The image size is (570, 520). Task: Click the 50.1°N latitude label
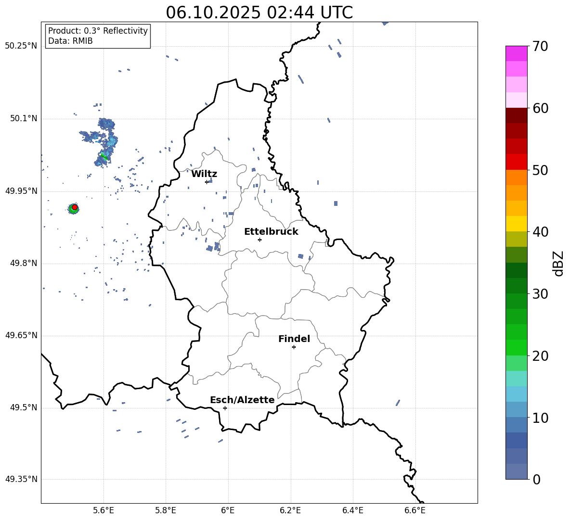pyautogui.click(x=23, y=118)
